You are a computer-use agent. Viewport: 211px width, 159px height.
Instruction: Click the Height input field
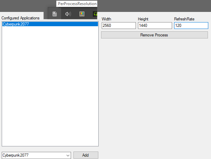155,26
